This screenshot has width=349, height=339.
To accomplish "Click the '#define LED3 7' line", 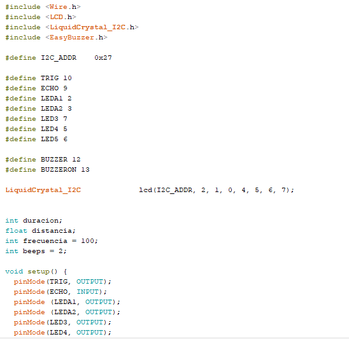I will click(x=36, y=119).
